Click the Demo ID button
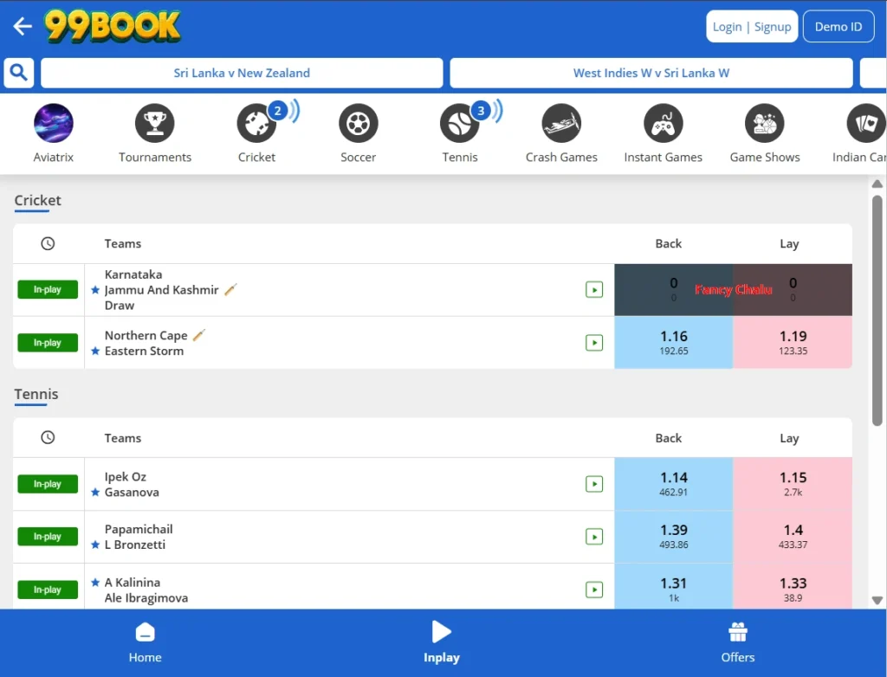887x677 pixels. click(838, 27)
